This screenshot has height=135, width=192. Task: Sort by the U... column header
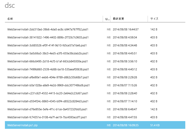tap(107, 19)
